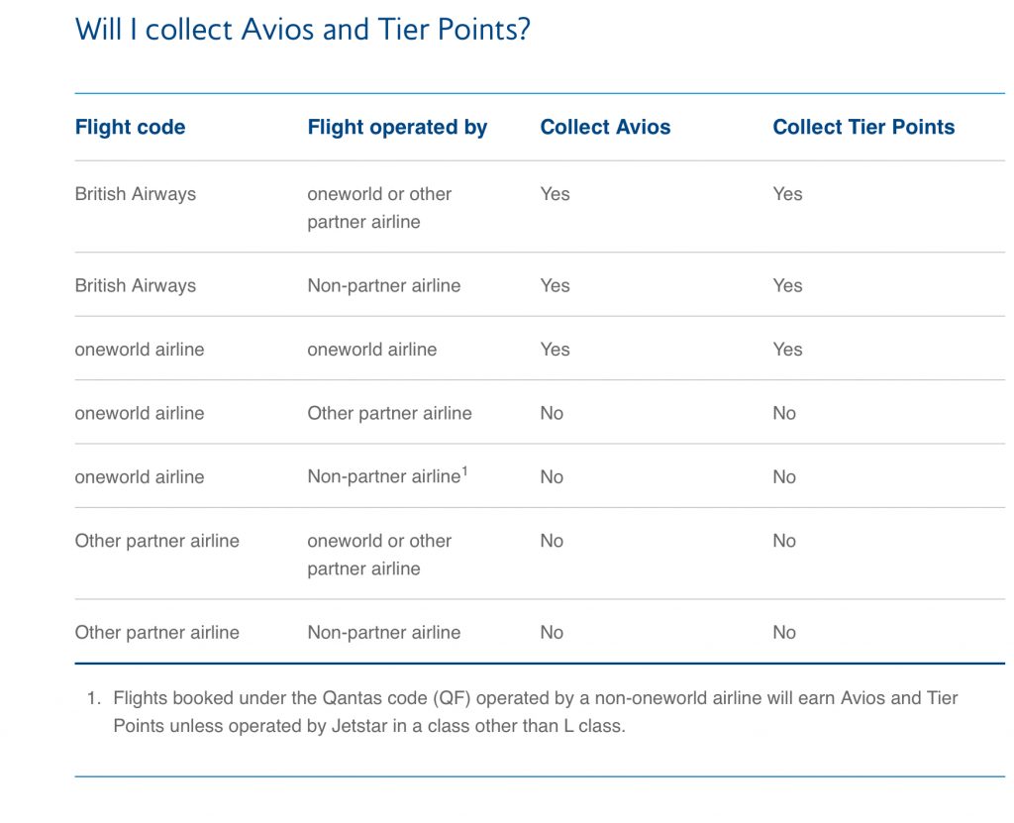This screenshot has width=1014, height=823.
Task: Click the 'Will I collect Avios and Tier Points?' heading
Action: coord(303,30)
